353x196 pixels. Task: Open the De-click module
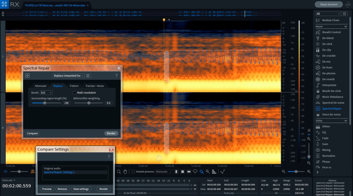tap(327, 44)
